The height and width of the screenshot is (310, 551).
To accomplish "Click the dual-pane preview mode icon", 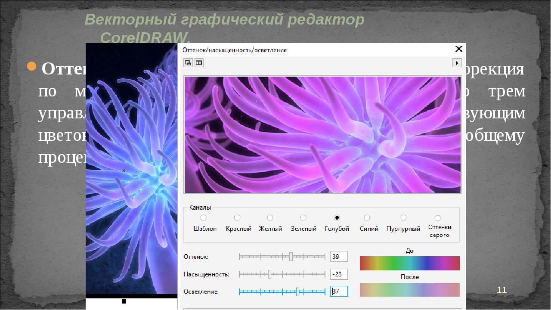I will tap(199, 63).
